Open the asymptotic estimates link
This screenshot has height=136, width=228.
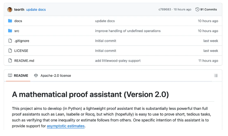click(x=66, y=126)
